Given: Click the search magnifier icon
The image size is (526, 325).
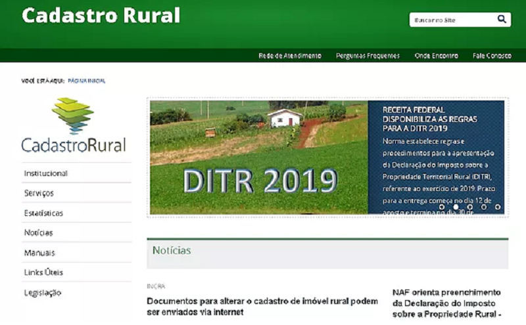Looking at the screenshot, I should point(502,20).
